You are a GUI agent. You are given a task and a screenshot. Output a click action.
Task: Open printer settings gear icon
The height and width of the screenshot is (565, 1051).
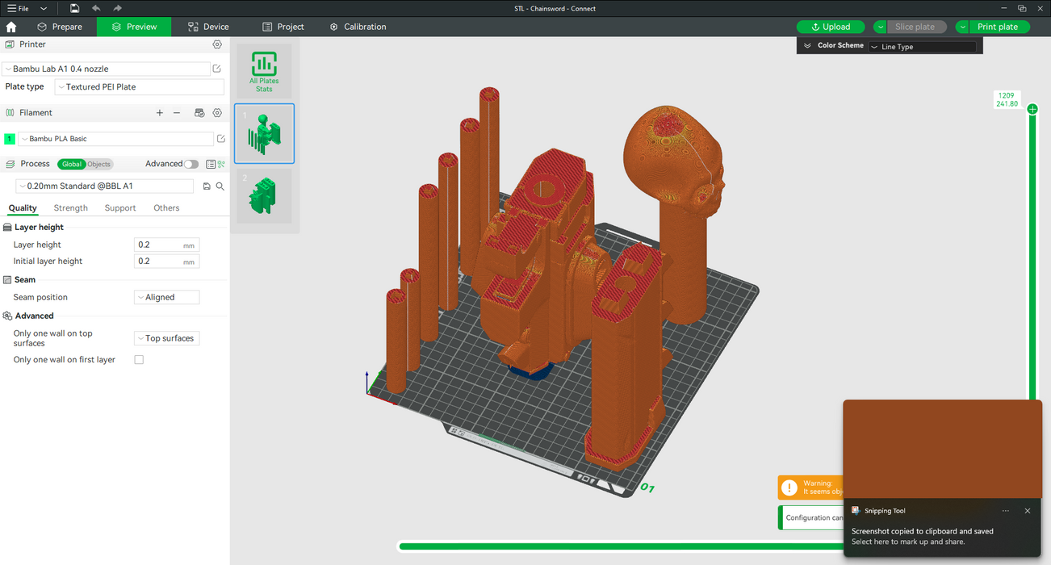217,44
